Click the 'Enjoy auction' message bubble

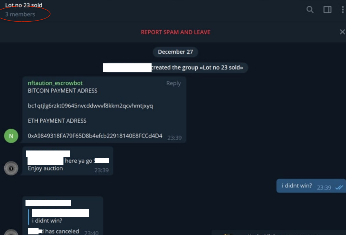(x=68, y=161)
